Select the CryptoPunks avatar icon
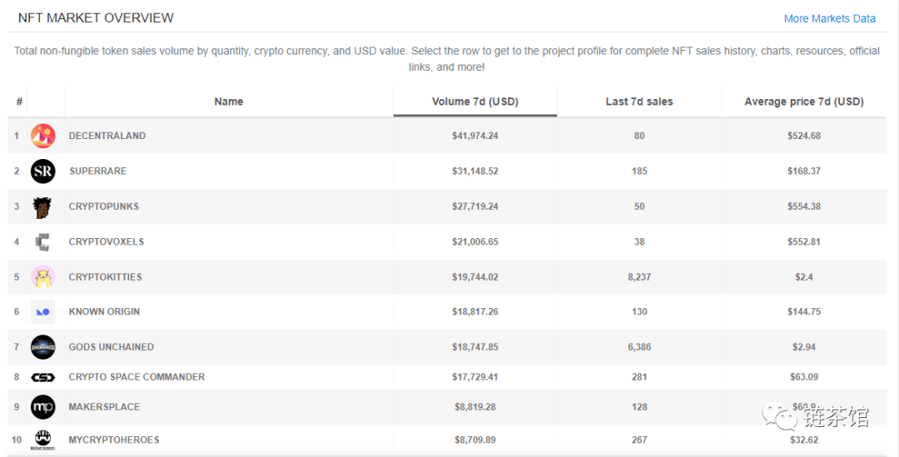This screenshot has width=899, height=457. click(43, 206)
